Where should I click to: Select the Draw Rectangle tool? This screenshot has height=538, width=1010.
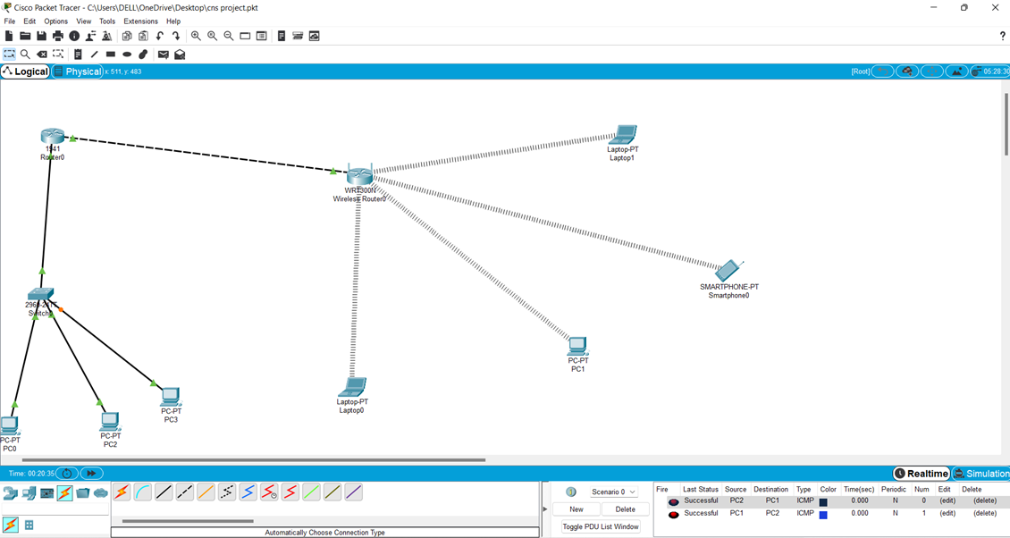pos(110,54)
